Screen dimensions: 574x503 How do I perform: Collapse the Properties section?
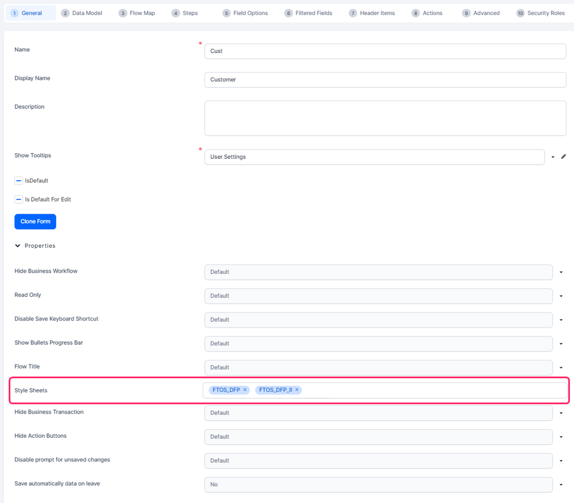(18, 245)
